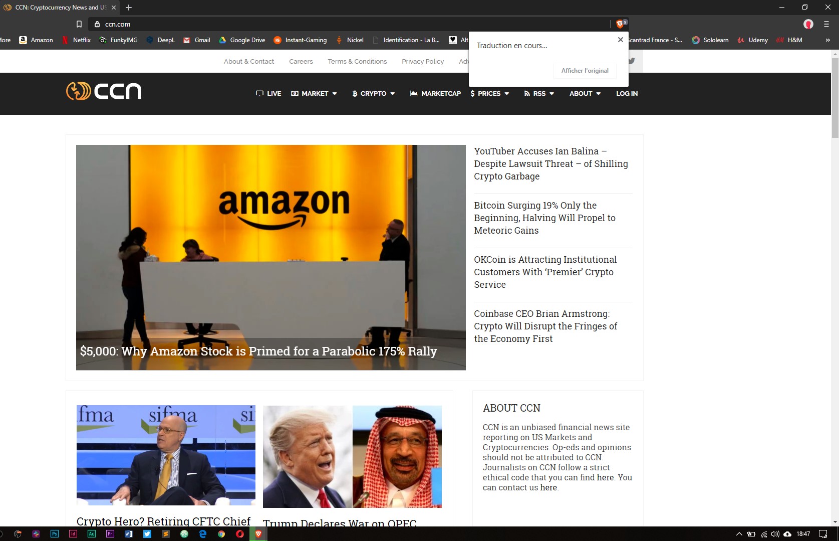Open the Udemy bookmark
The image size is (839, 541).
[752, 40]
